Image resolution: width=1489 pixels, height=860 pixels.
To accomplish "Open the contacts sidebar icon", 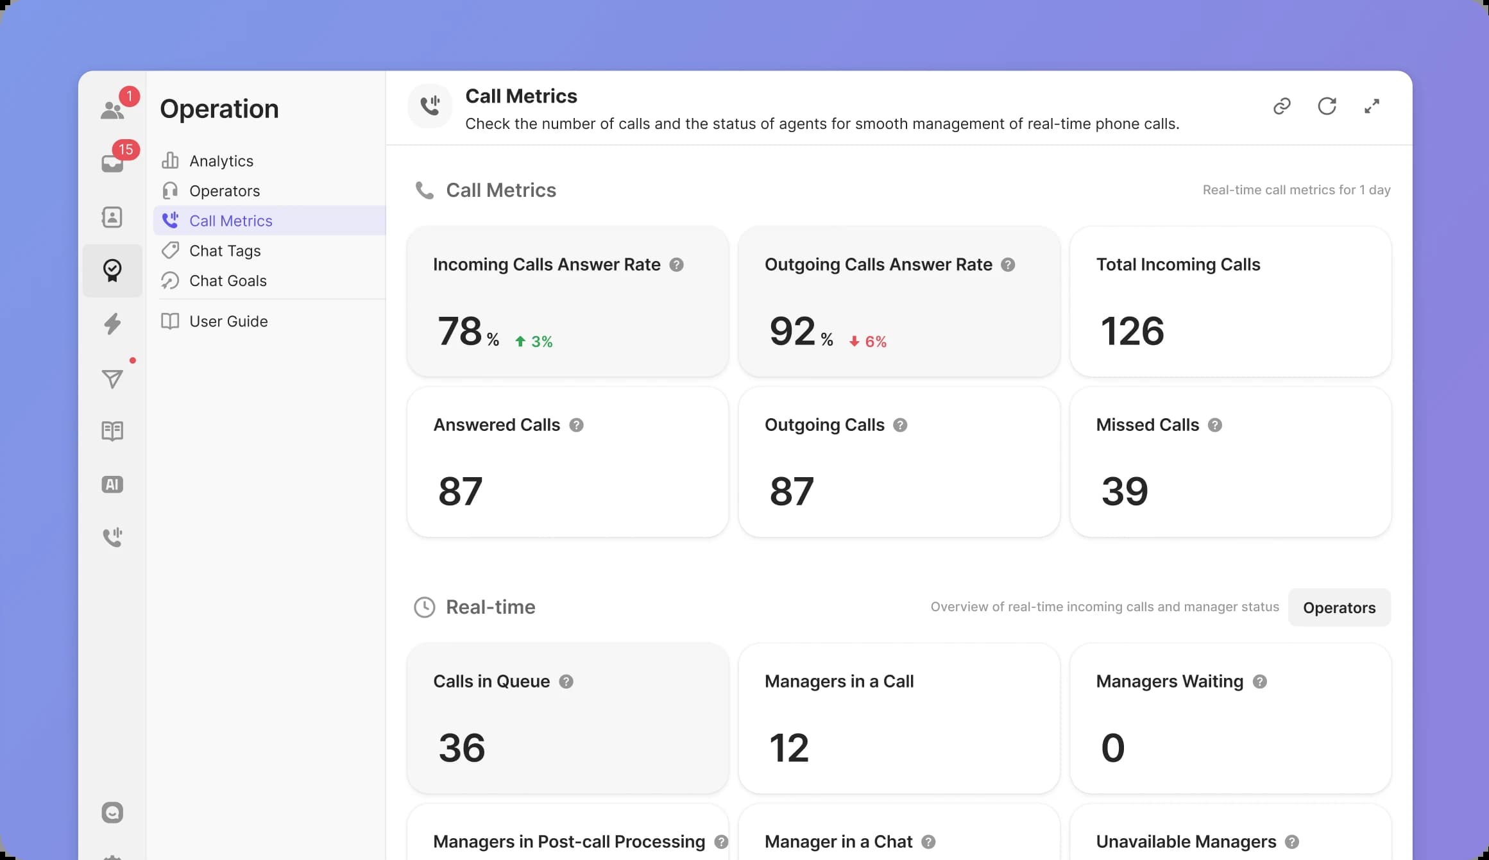I will click(x=112, y=217).
